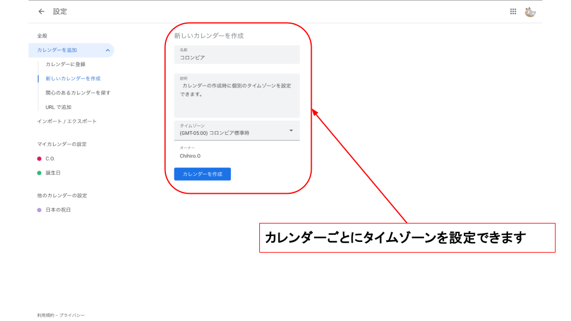Image resolution: width=571 pixels, height=321 pixels.
Task: Collapse the カレンダーを追加 section chevron
Action: [x=107, y=51]
